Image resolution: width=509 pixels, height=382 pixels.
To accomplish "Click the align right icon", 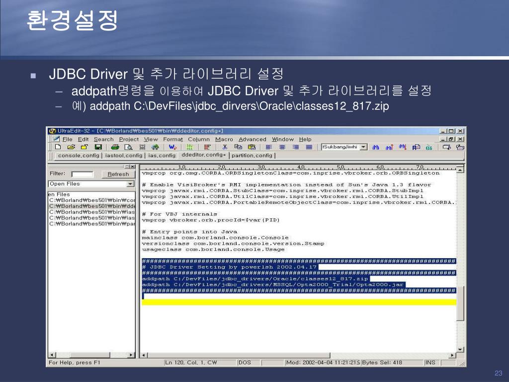I will [x=296, y=147].
